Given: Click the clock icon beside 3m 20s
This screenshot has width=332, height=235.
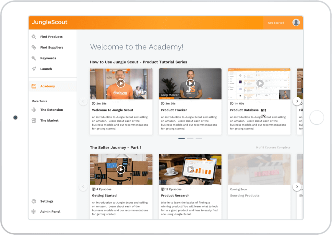Looking at the screenshot, I should click(x=163, y=104).
